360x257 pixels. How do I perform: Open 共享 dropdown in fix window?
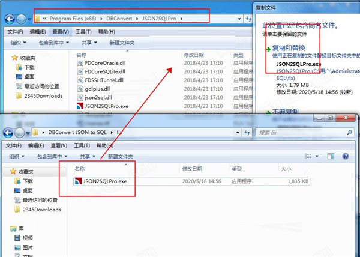click(x=88, y=156)
